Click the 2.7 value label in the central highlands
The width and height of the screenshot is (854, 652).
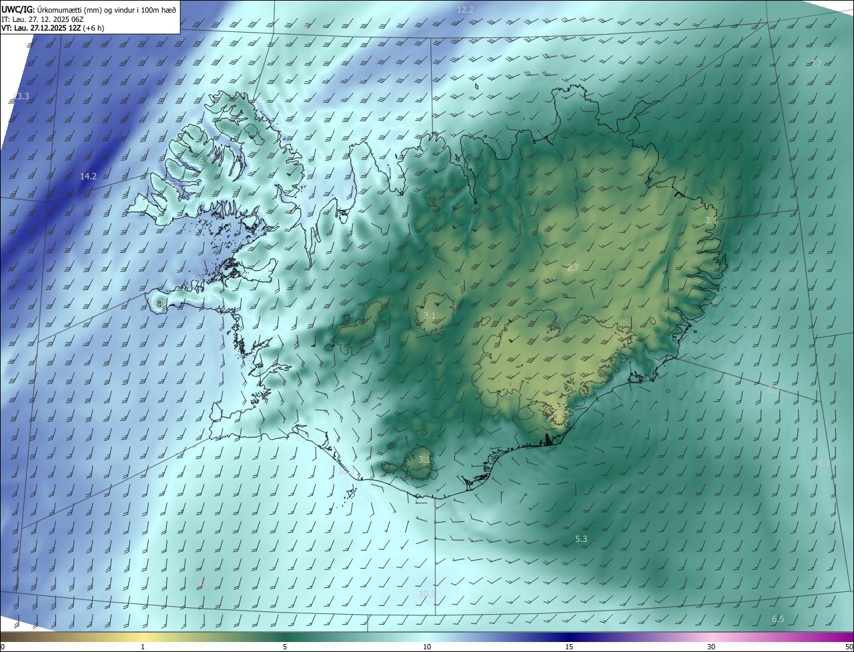[x=573, y=268]
